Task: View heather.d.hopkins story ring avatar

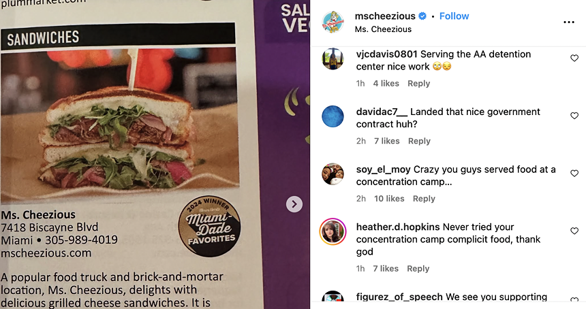Action: click(333, 231)
